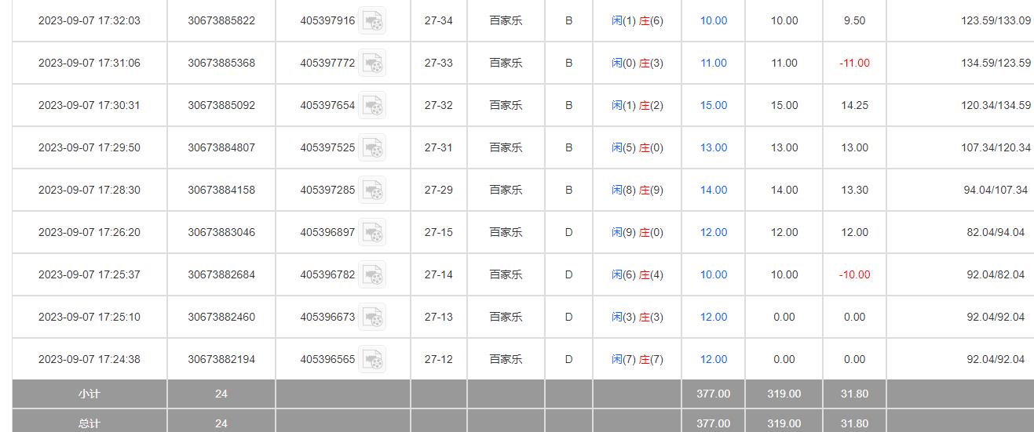Click timestamp 2023-09-07 17:25:10

[90, 317]
